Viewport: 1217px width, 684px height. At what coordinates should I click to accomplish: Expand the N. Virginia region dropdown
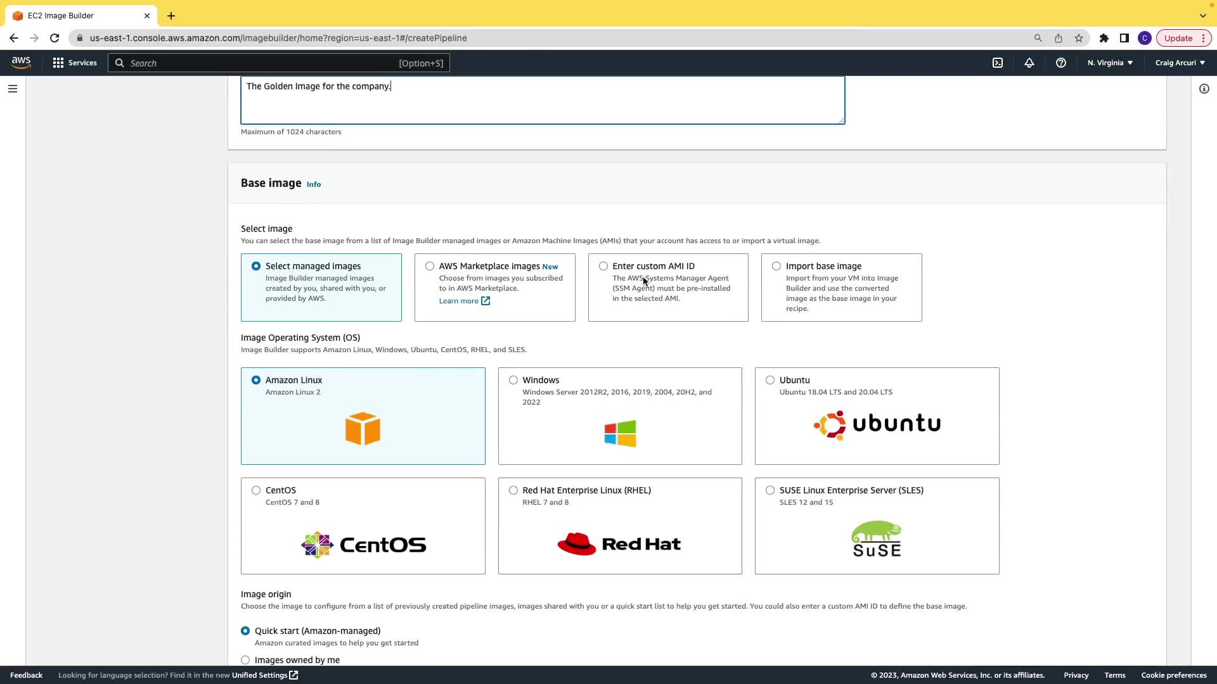pos(1110,63)
